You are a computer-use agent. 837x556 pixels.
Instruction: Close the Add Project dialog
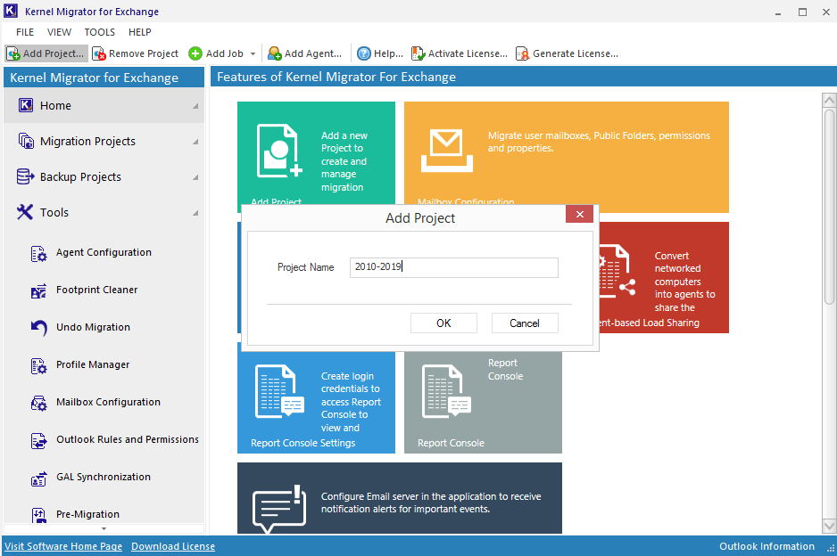[x=580, y=215]
